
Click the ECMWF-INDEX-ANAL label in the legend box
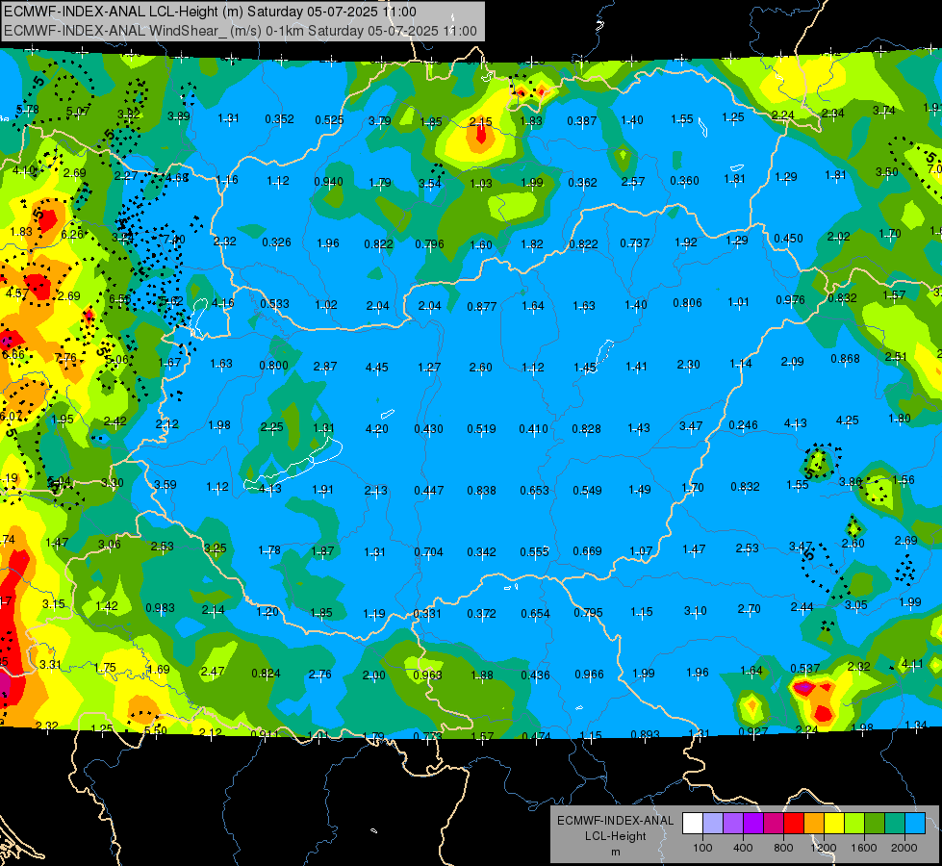pos(615,821)
